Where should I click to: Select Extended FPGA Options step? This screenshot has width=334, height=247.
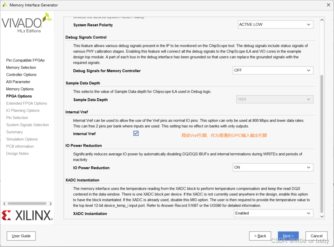[x=26, y=103]
